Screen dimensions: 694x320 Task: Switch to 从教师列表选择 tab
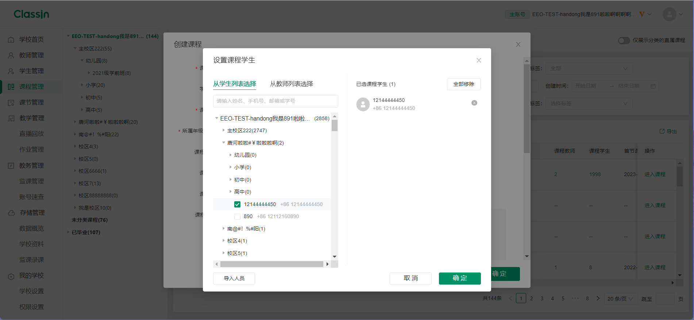tap(292, 84)
